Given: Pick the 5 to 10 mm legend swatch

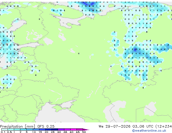Looking at the screenshot, I should tap(30, 129).
